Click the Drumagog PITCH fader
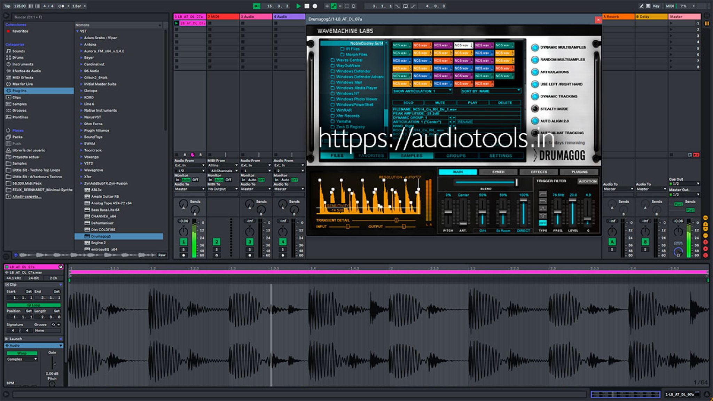The width and height of the screenshot is (713, 401). (448, 212)
